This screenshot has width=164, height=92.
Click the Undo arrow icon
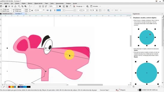29,6
